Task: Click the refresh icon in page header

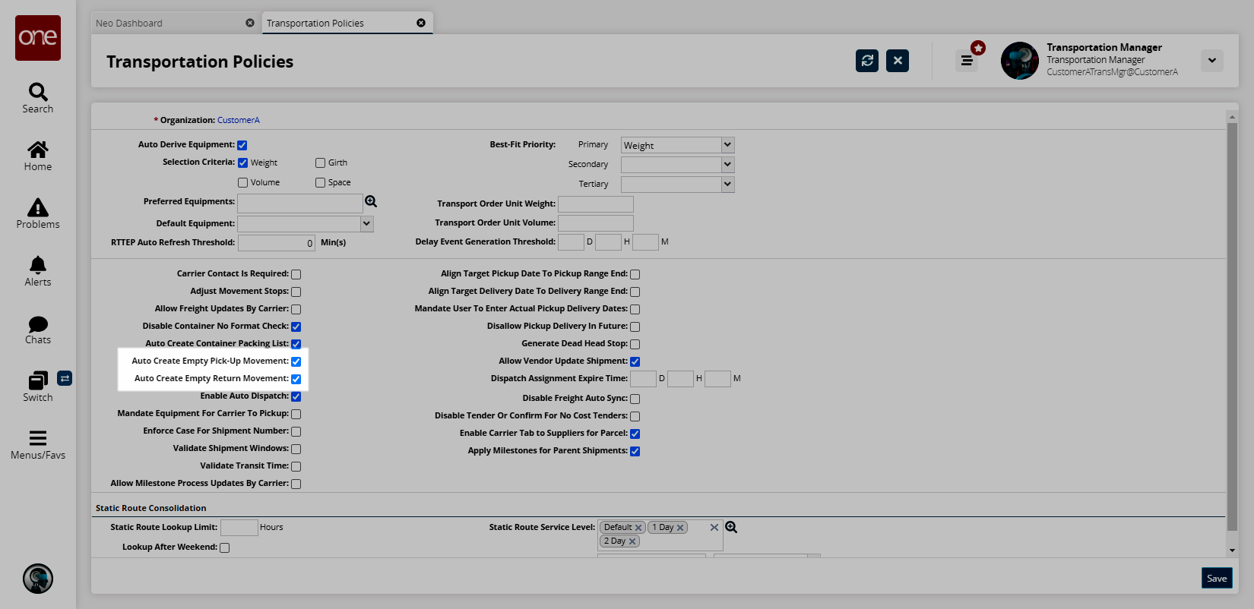Action: pos(866,61)
